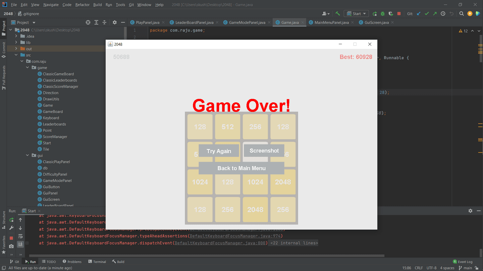Open the Build menu
The width and height of the screenshot is (483, 271).
(x=98, y=5)
